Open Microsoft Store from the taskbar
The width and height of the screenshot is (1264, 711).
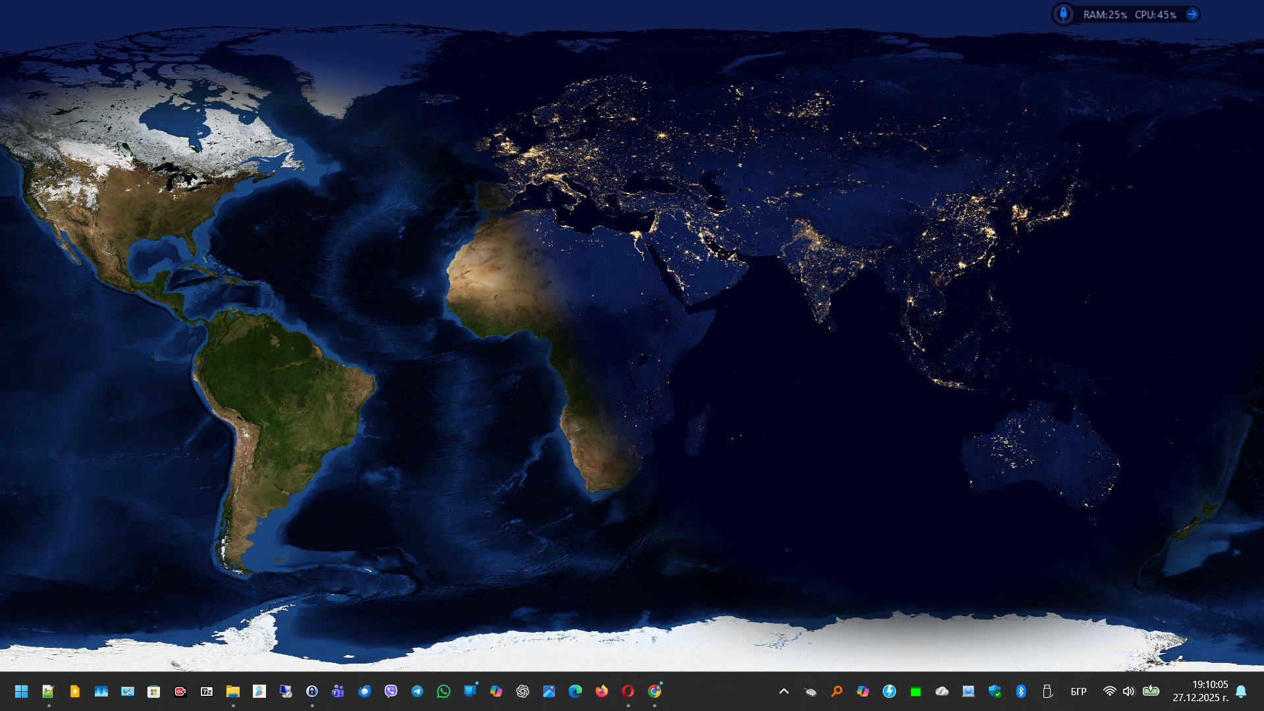pyautogui.click(x=154, y=691)
